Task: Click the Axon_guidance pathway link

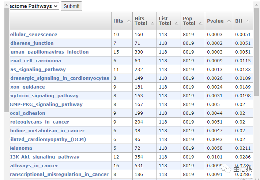Action: pos(27,87)
